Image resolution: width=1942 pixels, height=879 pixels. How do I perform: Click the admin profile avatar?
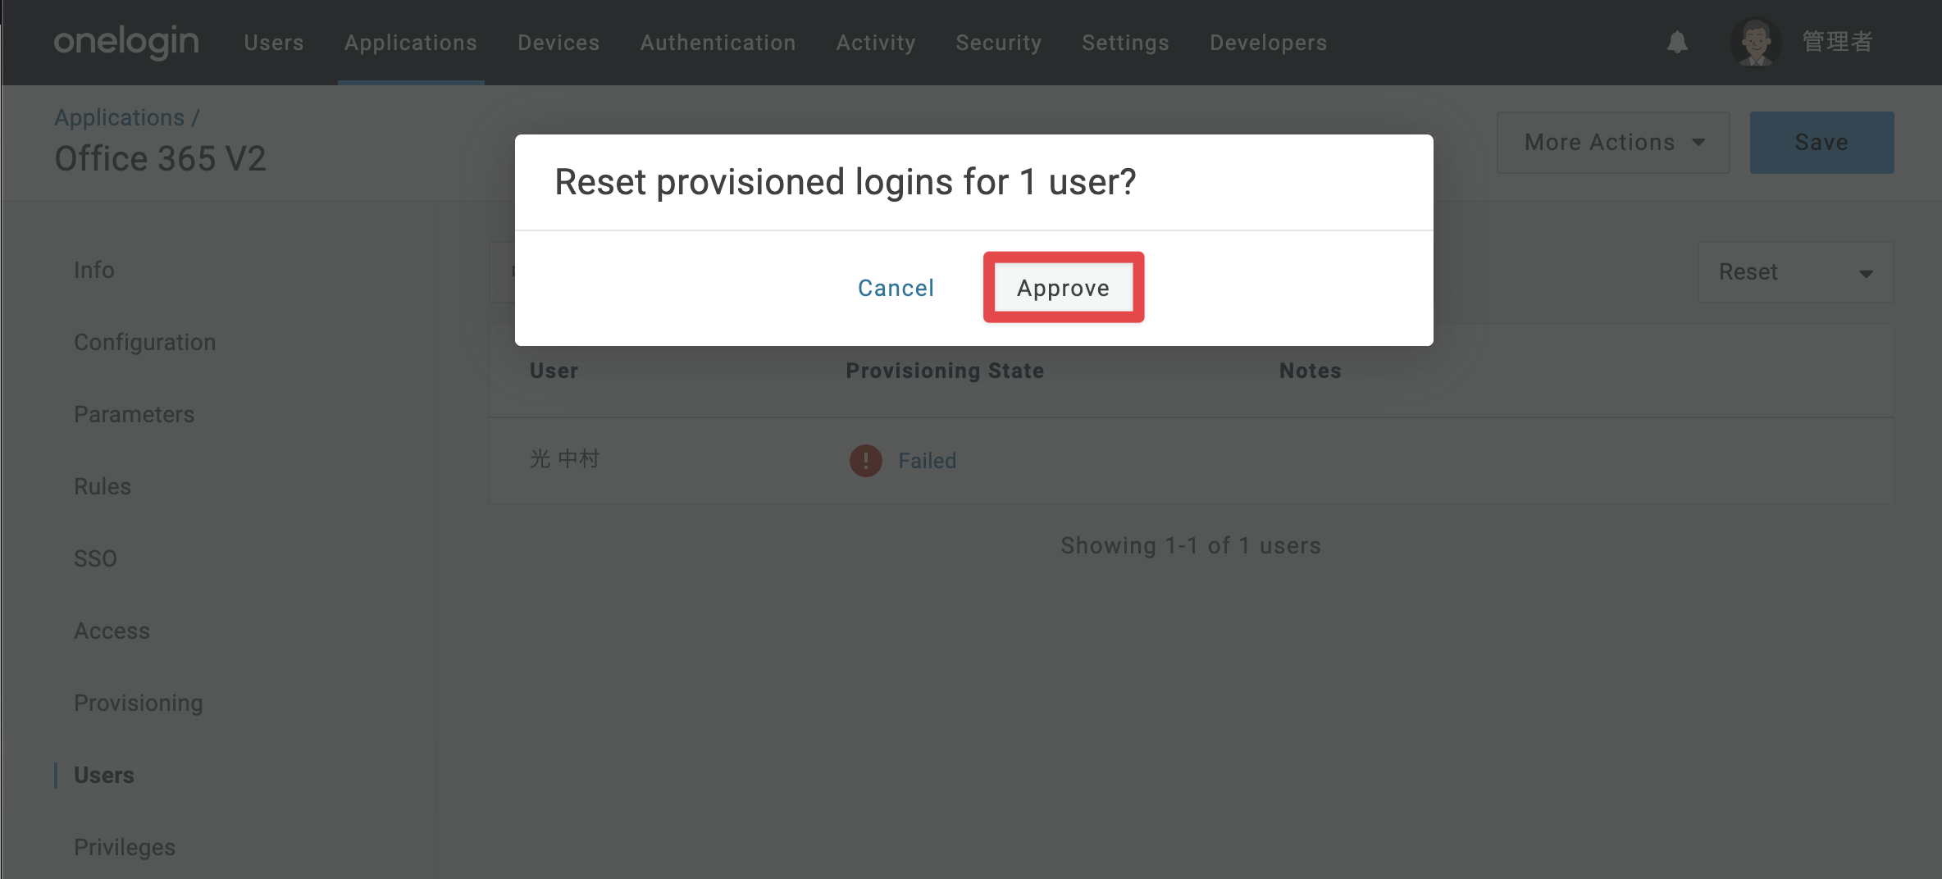(1755, 42)
